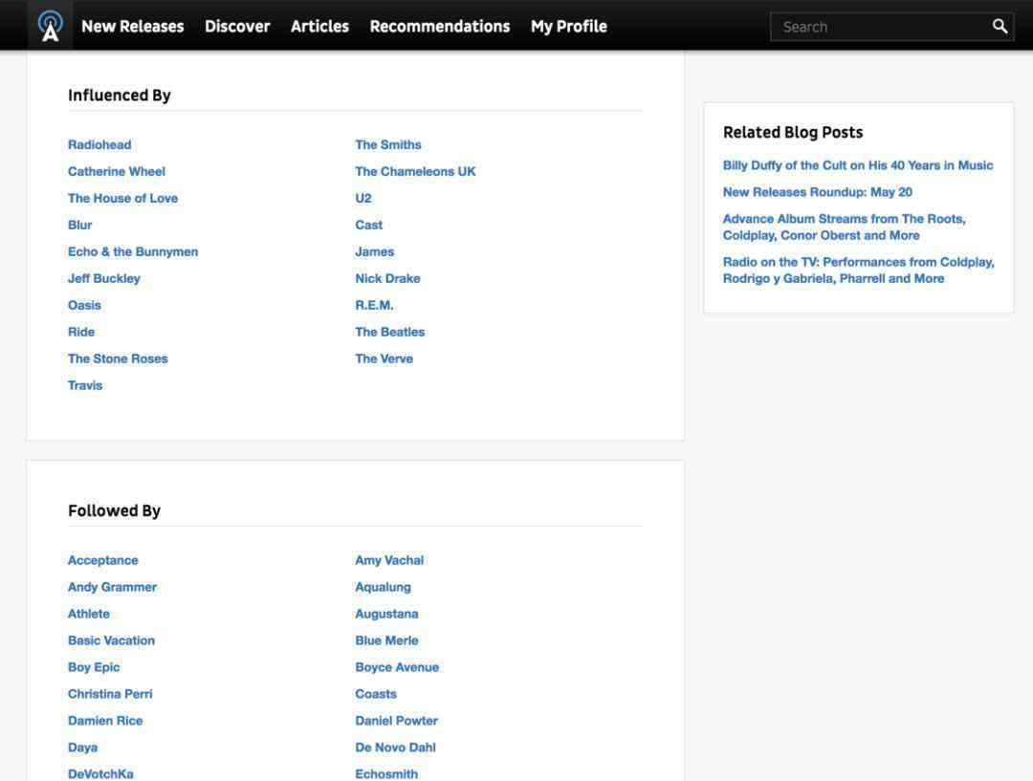The image size is (1033, 781).
Task: Open The Verve link
Action: pyautogui.click(x=385, y=358)
